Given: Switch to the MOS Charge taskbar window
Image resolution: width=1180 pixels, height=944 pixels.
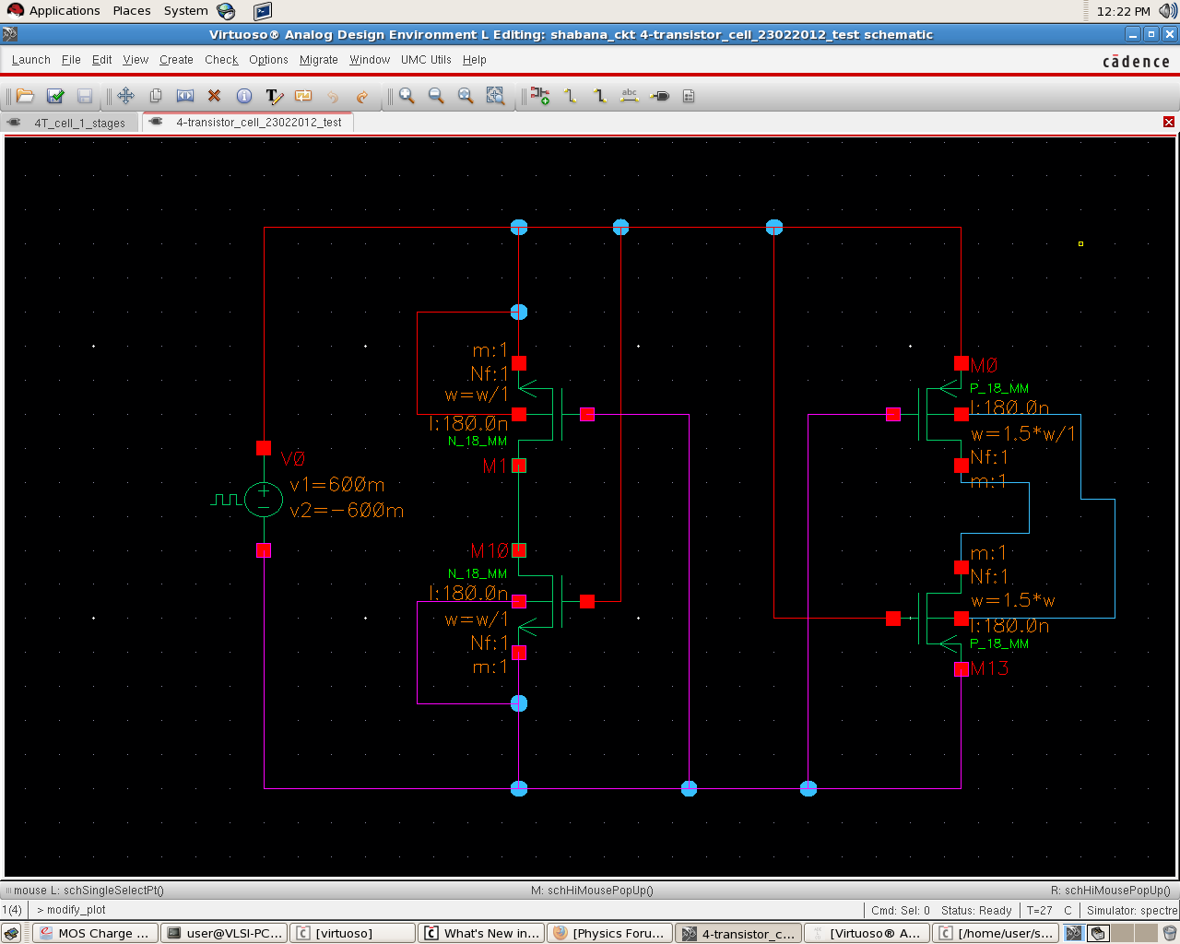Looking at the screenshot, I should tap(96, 933).
